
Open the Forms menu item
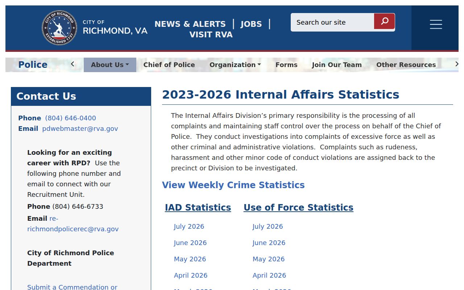[x=286, y=65]
